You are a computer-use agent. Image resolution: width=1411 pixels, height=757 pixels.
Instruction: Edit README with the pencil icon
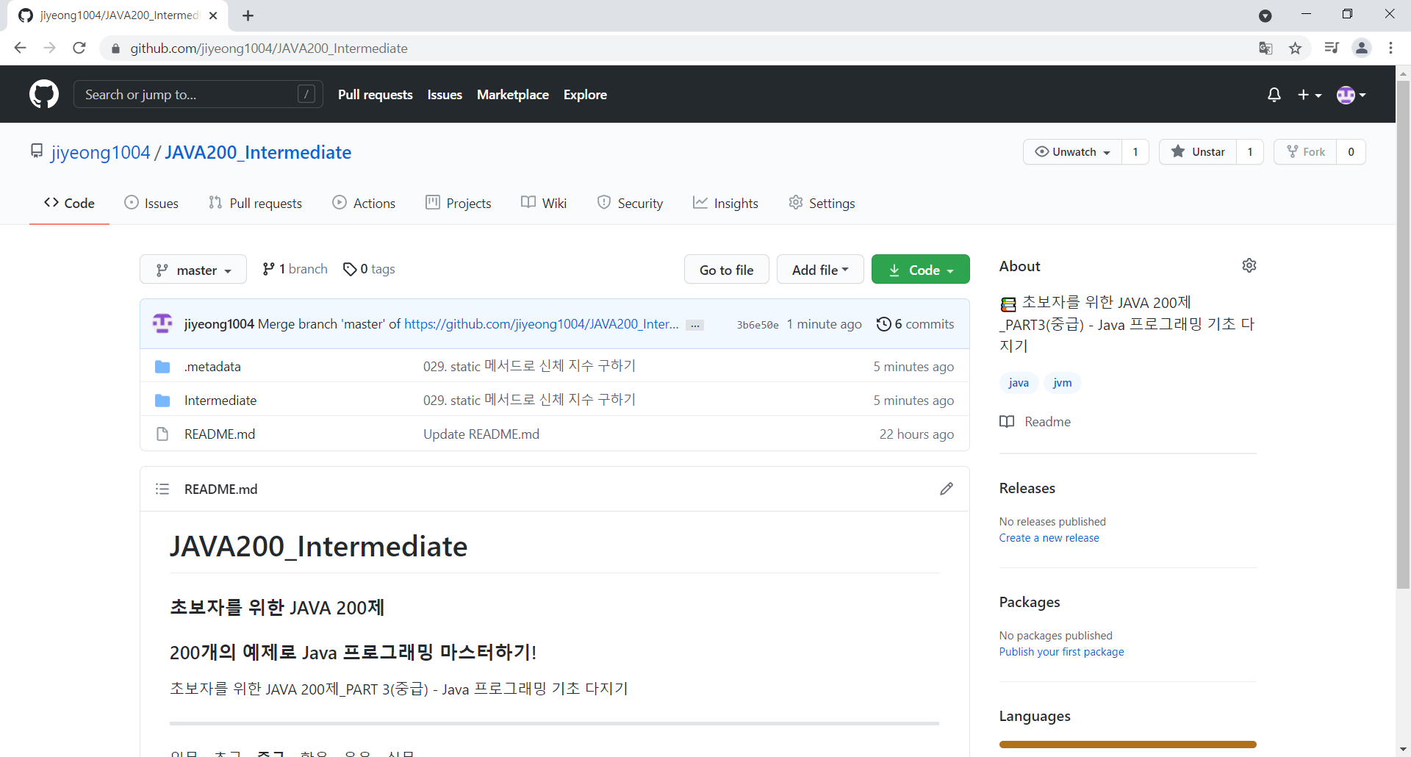(947, 489)
